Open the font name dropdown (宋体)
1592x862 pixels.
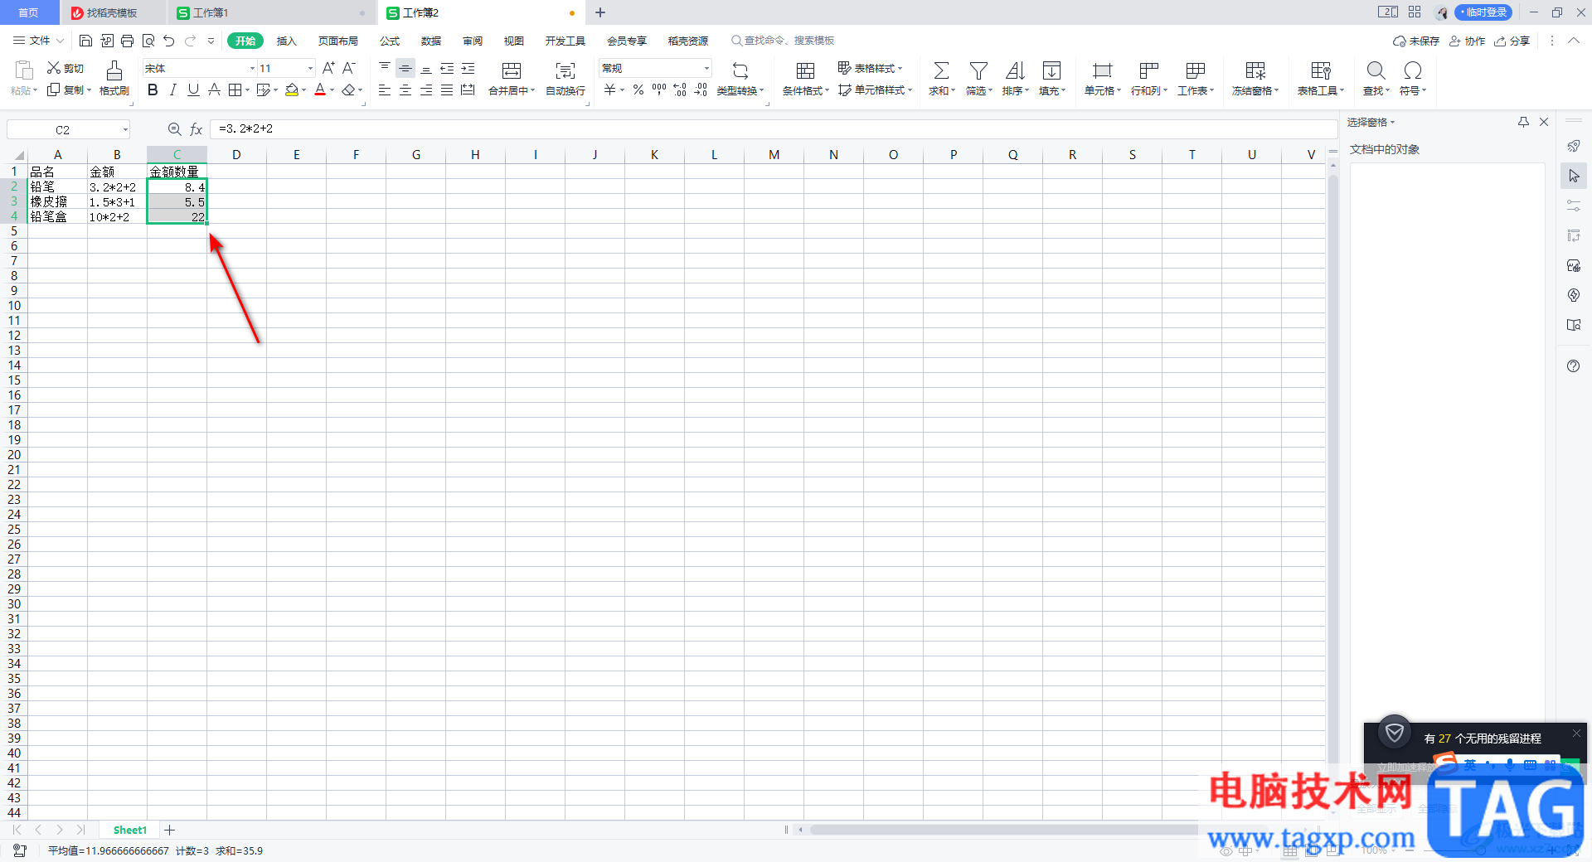252,68
